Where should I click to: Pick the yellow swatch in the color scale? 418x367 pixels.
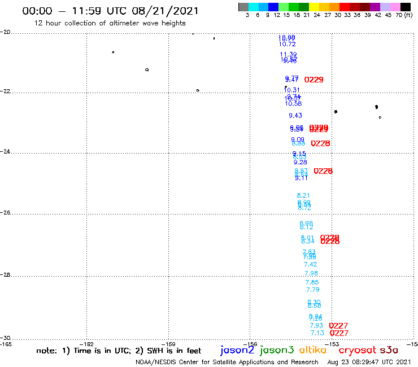[x=313, y=7]
